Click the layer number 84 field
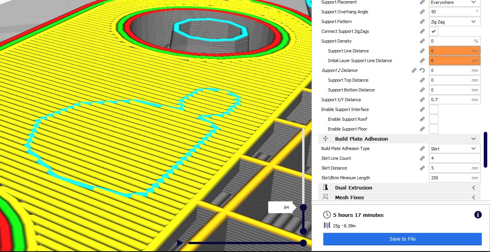The image size is (490, 252). pos(281,207)
